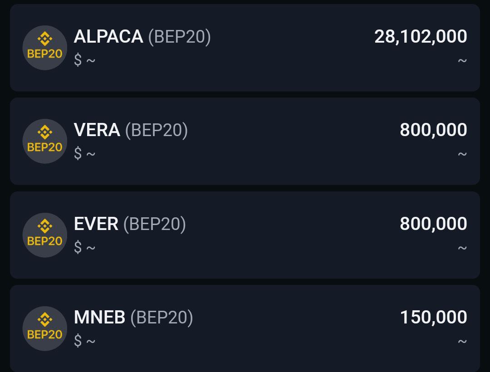Open the ALPACA token name label
Image resolution: width=490 pixels, height=372 pixels.
(108, 37)
